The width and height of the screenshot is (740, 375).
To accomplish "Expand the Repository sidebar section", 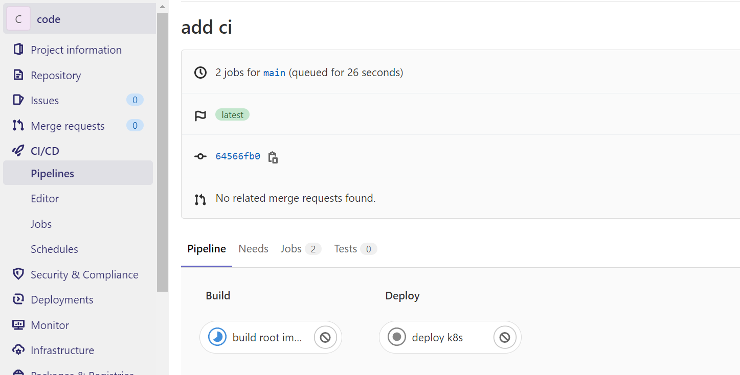I will click(56, 75).
